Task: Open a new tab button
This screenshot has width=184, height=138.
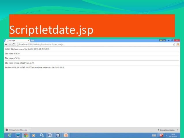Action: coord(33,41)
